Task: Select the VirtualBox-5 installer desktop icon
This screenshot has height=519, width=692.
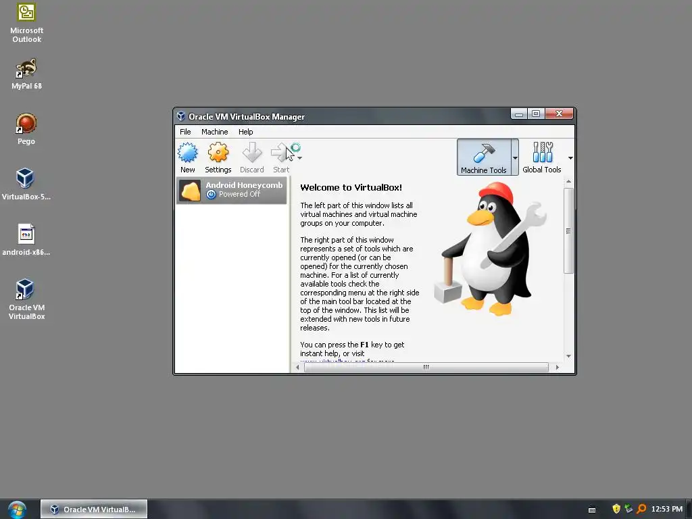Action: click(26, 184)
